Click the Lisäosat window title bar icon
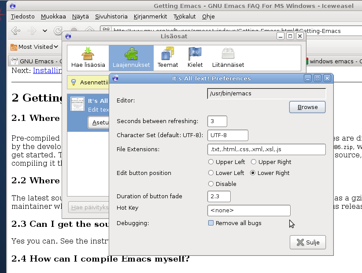 pos(68,36)
